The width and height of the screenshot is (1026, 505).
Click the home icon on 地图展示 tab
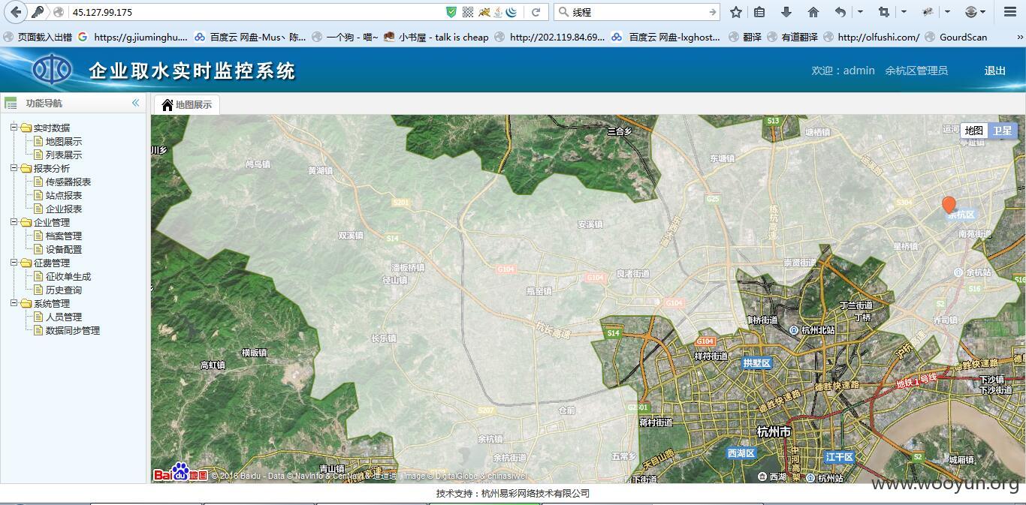(x=167, y=105)
